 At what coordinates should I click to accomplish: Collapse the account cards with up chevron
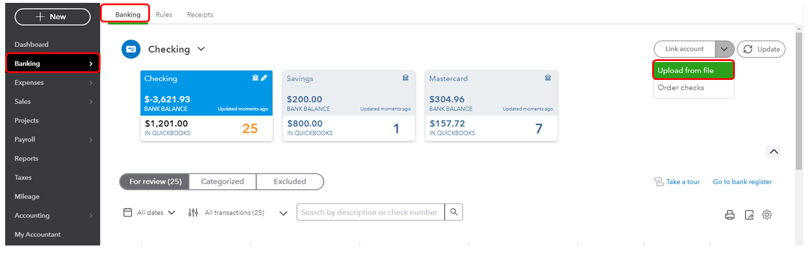point(773,152)
